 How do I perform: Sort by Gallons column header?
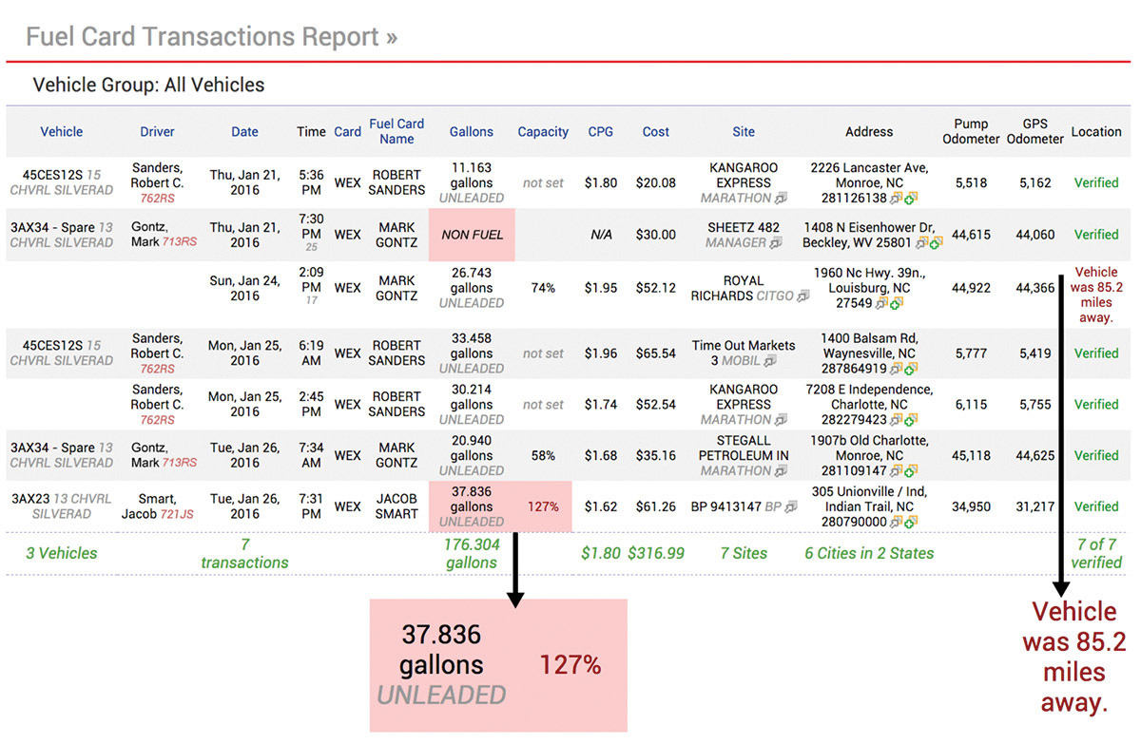(x=472, y=132)
